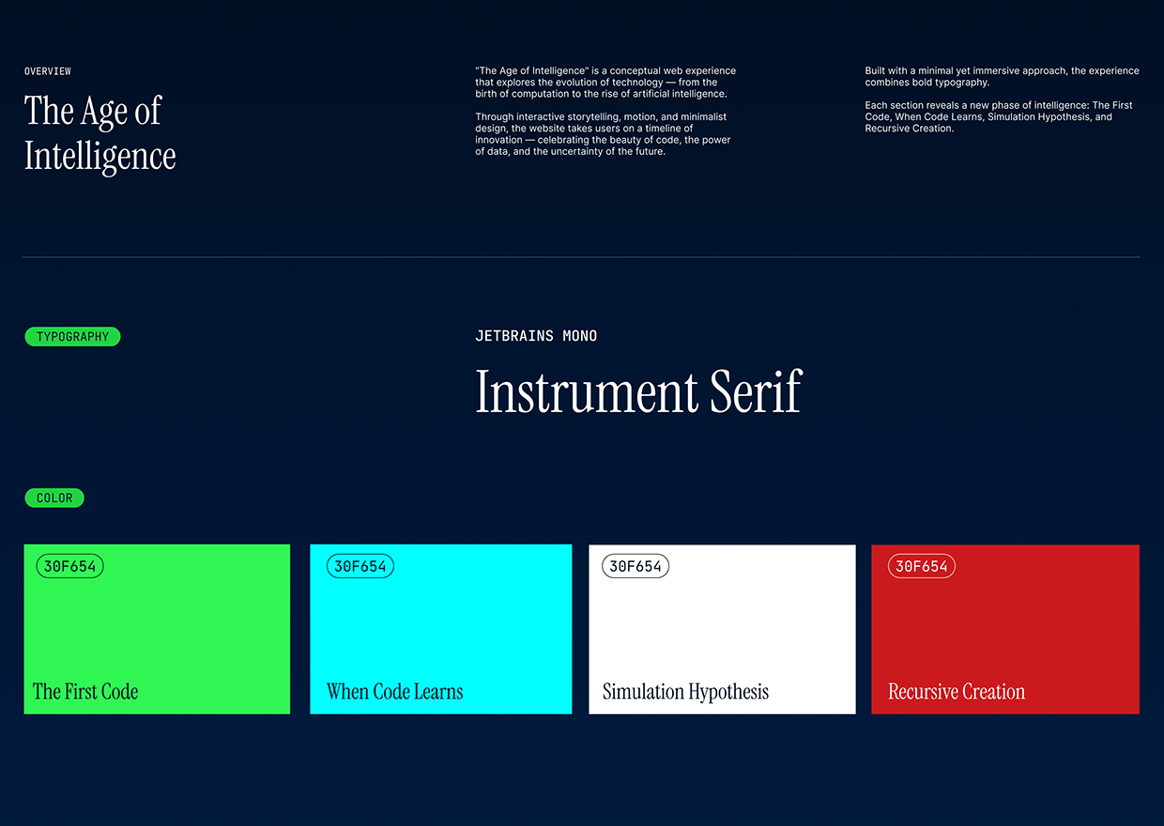Screen dimensions: 1164x826
Task: Select "The Age of Intelligence" title
Action: tap(100, 133)
